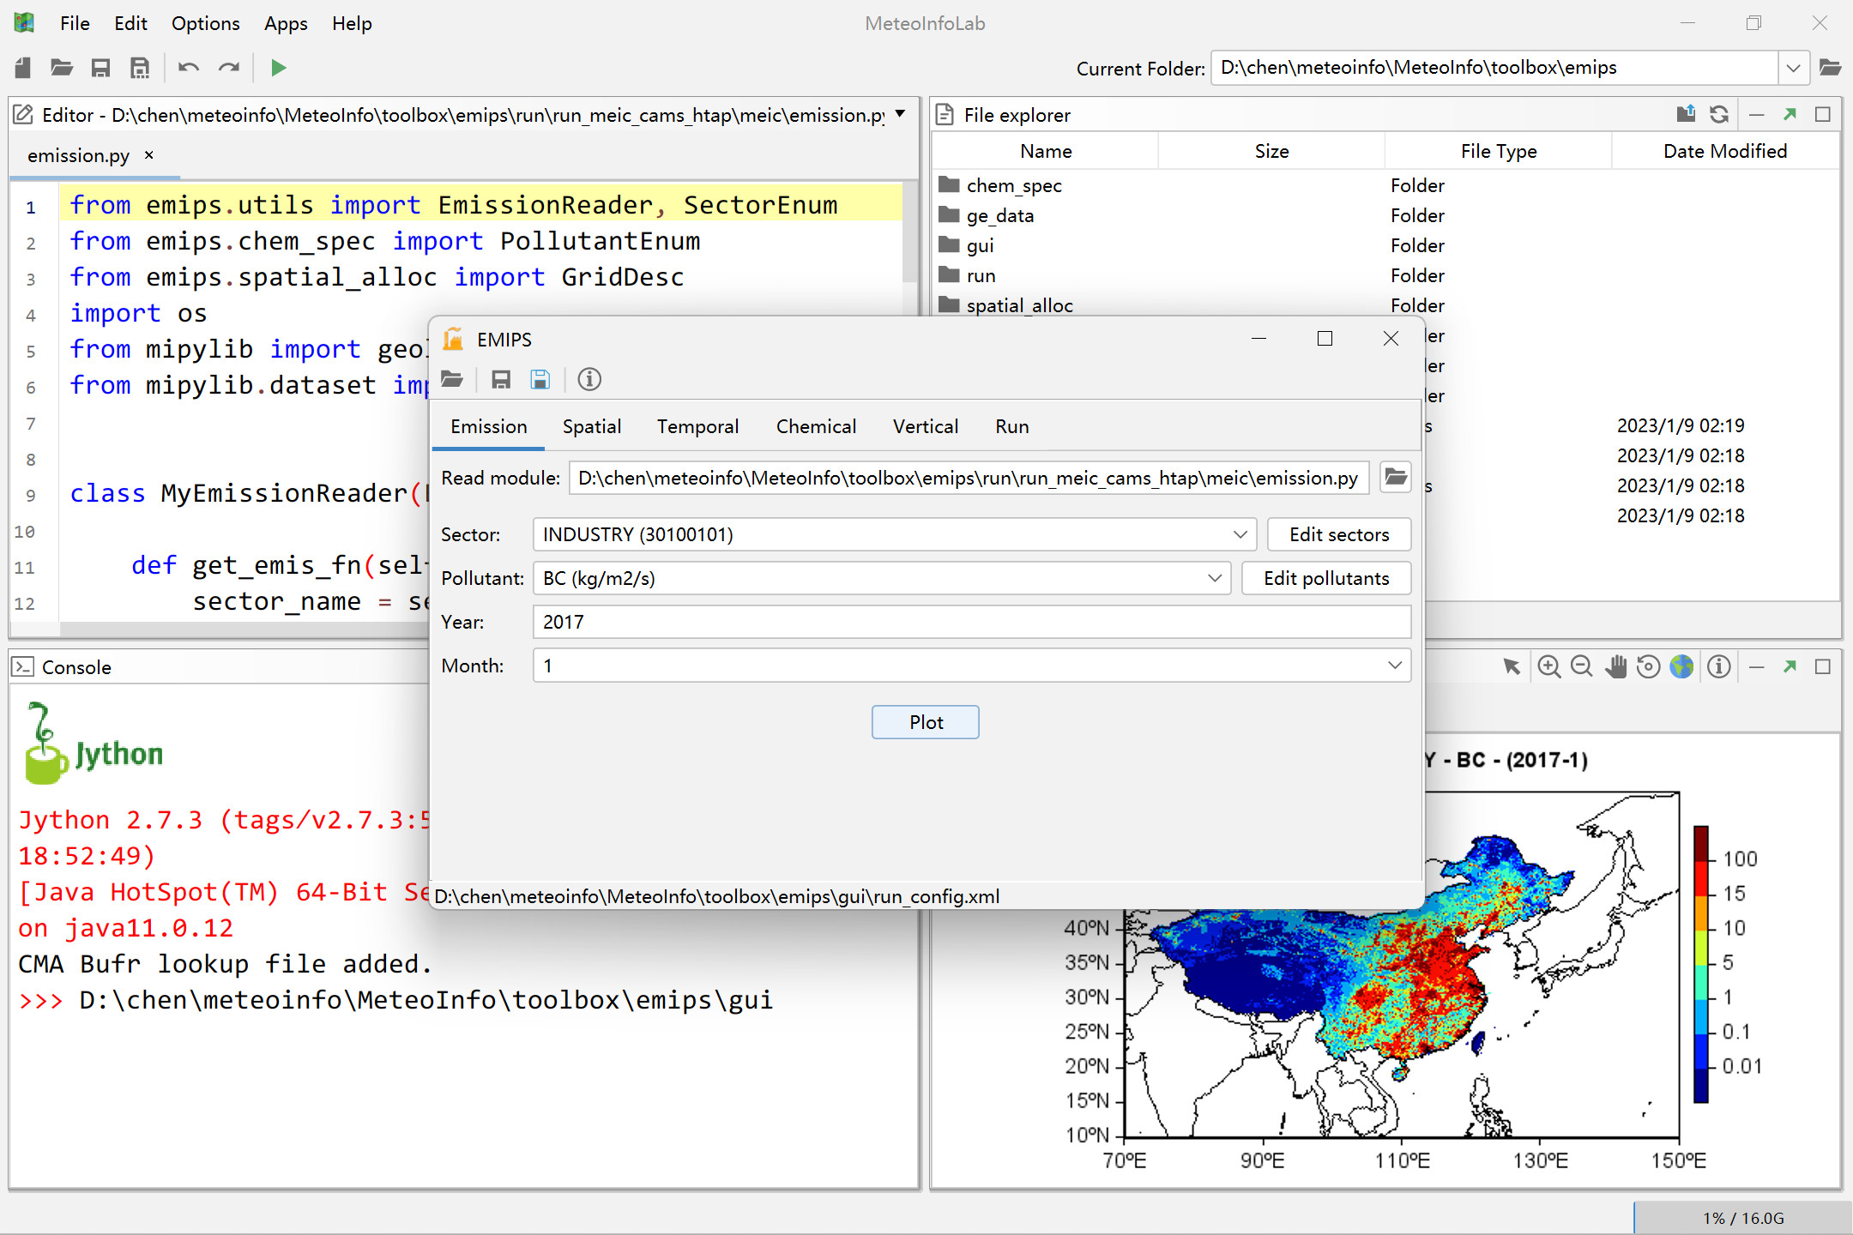The height and width of the screenshot is (1235, 1853).
Task: Expand the Month dropdown
Action: 1394,666
